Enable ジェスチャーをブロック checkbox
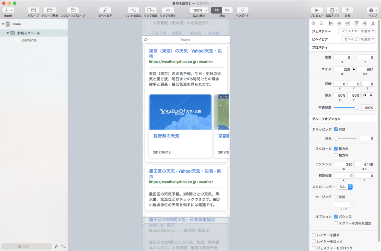Viewport: 381px width, 251px height. pyautogui.click(x=314, y=248)
